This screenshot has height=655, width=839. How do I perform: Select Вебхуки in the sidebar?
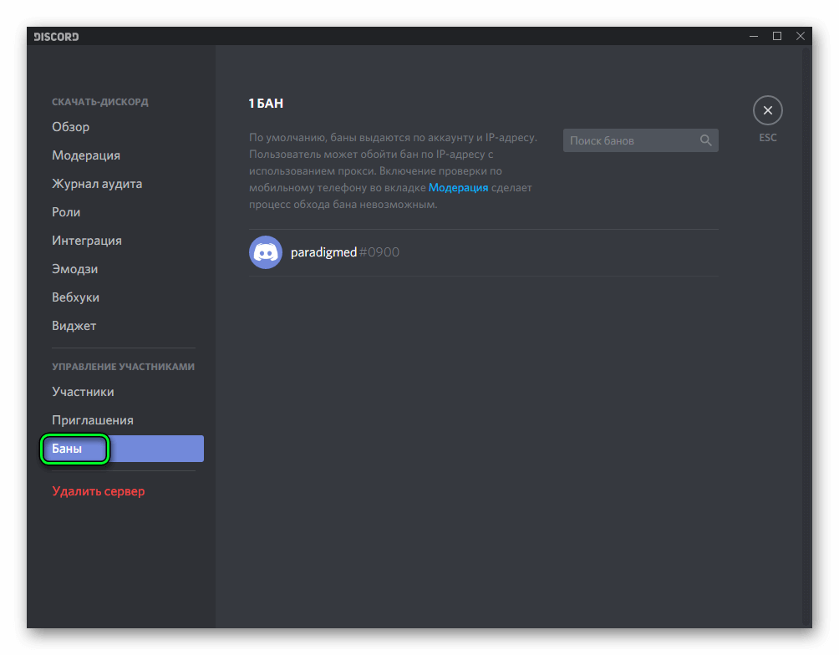pyautogui.click(x=75, y=297)
